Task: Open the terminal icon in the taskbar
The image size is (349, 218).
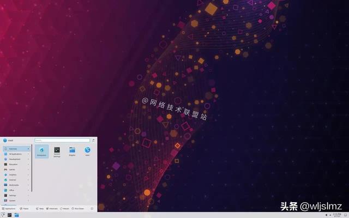Action: [x=10, y=215]
